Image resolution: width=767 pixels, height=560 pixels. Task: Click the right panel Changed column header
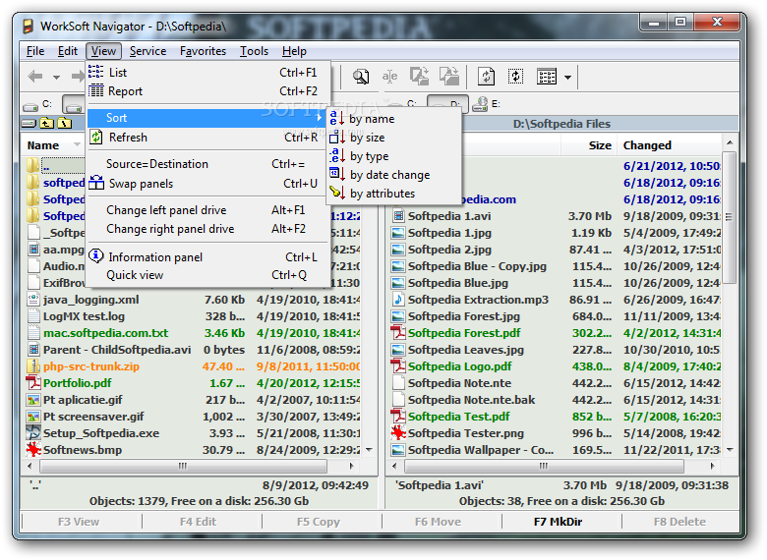(669, 145)
